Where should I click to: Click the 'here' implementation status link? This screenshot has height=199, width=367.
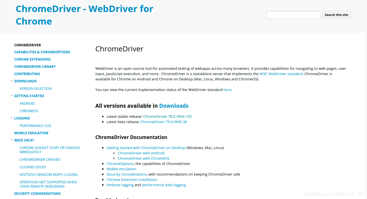coord(227,90)
